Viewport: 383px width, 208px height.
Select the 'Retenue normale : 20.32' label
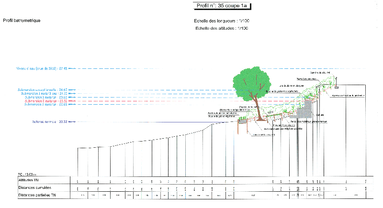(50, 121)
